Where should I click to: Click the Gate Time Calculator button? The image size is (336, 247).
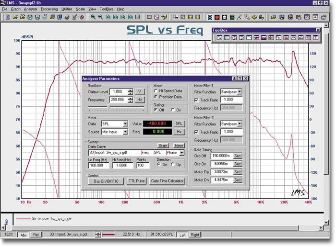click(x=167, y=181)
